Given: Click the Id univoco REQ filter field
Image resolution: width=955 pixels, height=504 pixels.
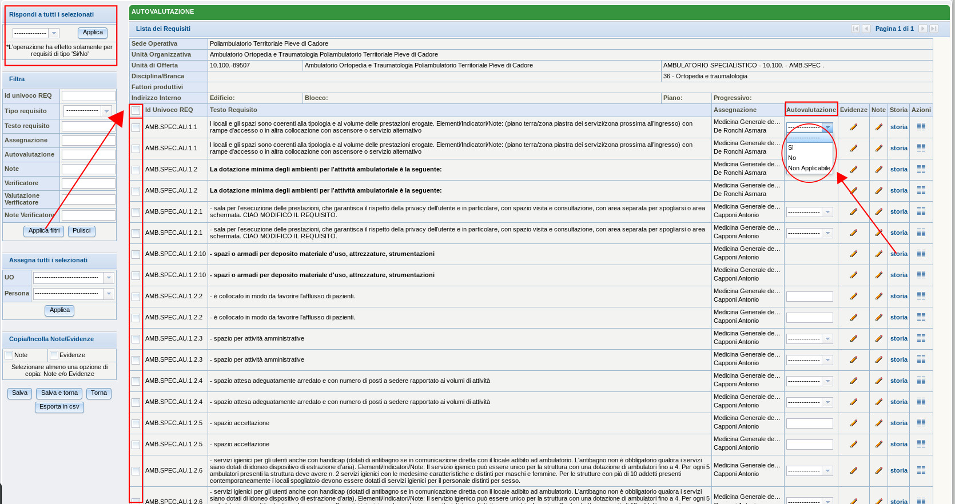Looking at the screenshot, I should point(88,96).
